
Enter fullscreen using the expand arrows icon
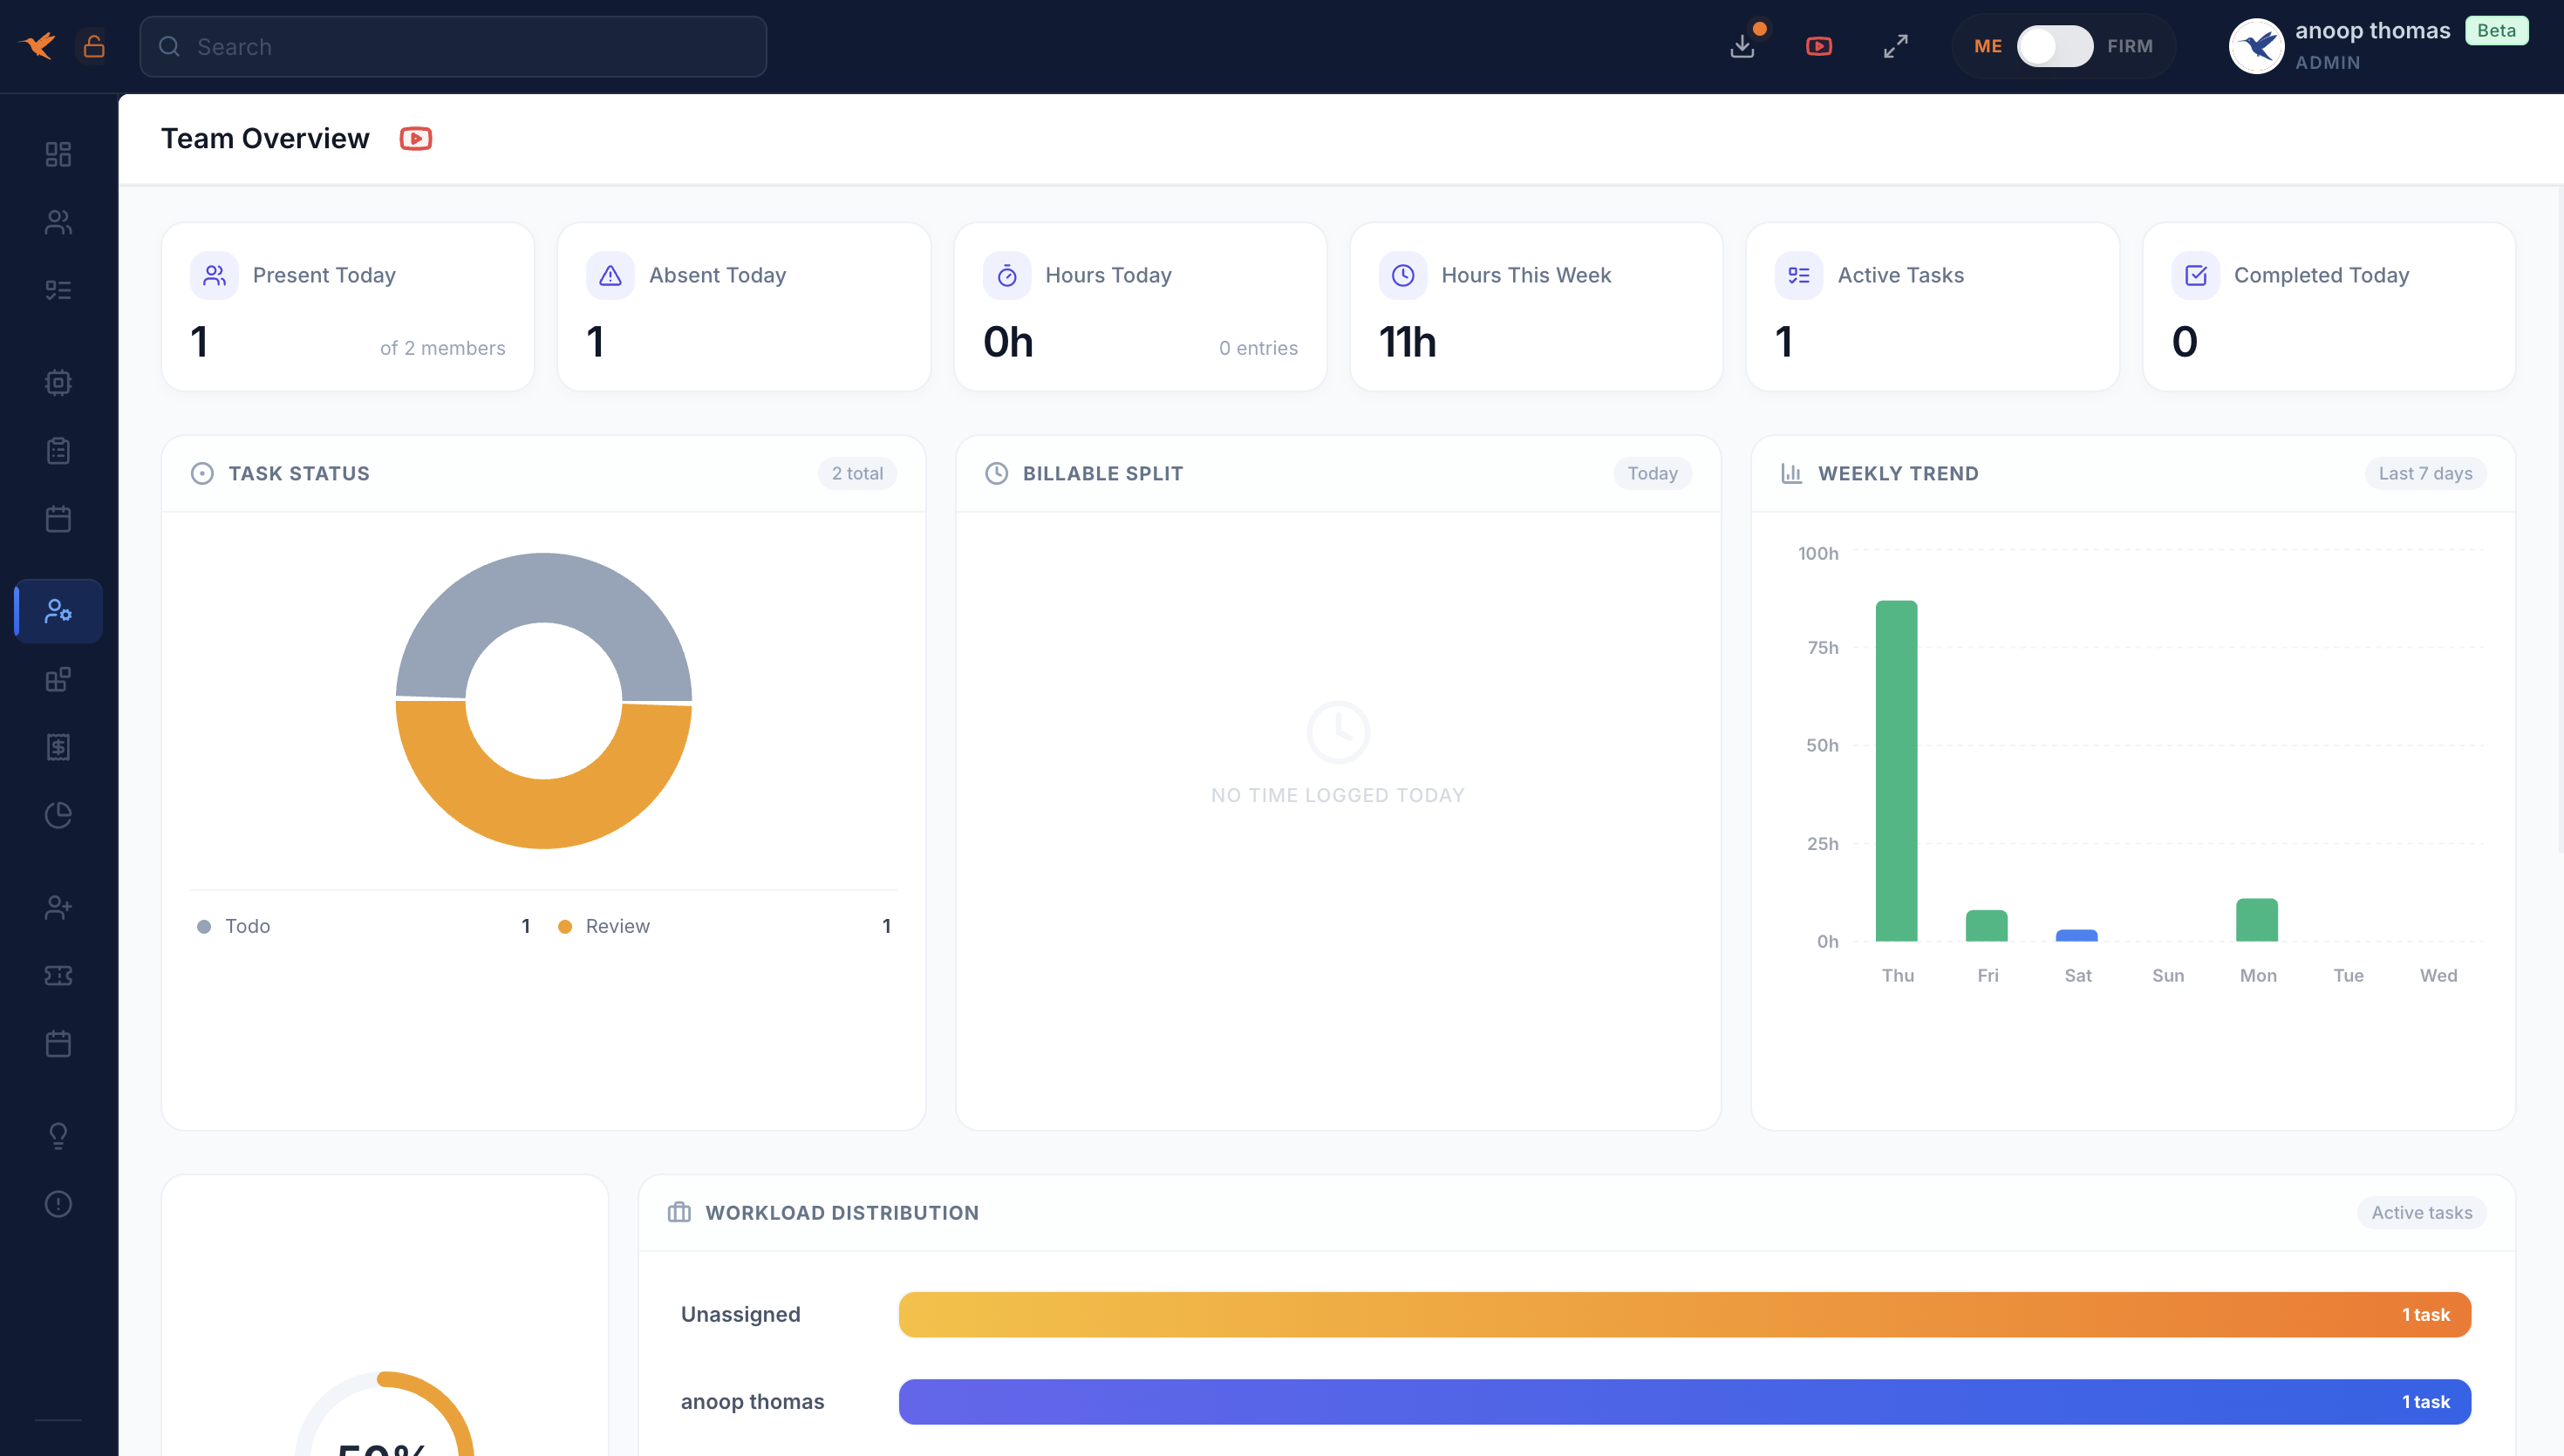point(1895,46)
